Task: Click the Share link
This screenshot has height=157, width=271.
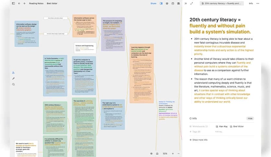Action: [153, 4]
